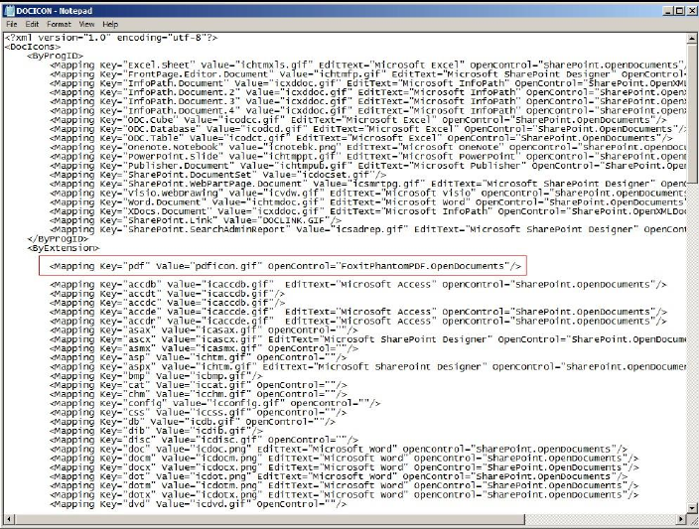Close the DOCICON Notepad window
The width and height of the screenshot is (699, 529).
(x=690, y=11)
